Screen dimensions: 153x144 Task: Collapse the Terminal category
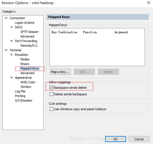6,50
